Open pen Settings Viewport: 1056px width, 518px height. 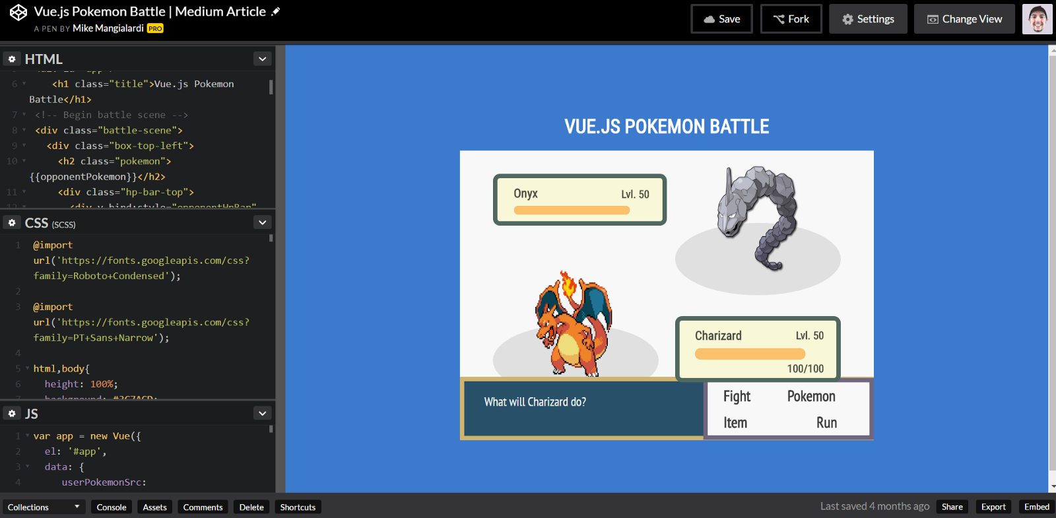coord(868,19)
